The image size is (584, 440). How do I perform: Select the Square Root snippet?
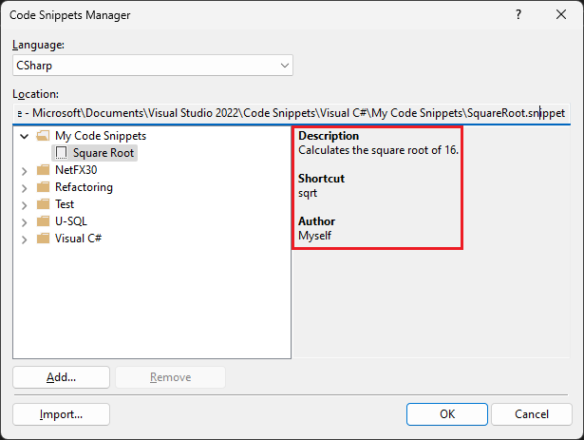[104, 153]
